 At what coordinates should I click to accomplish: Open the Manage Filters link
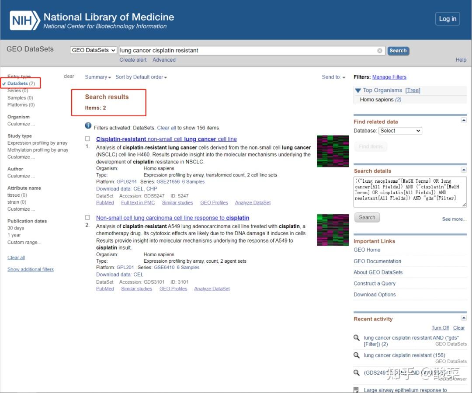389,77
